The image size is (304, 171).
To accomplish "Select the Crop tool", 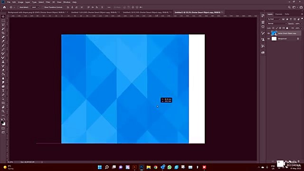I will tap(3, 33).
